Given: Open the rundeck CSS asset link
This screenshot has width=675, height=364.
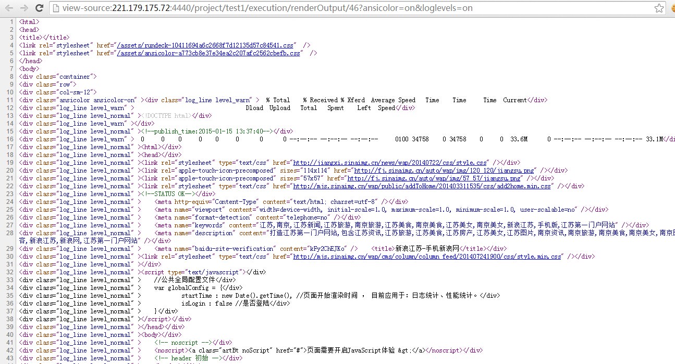Looking at the screenshot, I should pyautogui.click(x=206, y=45).
